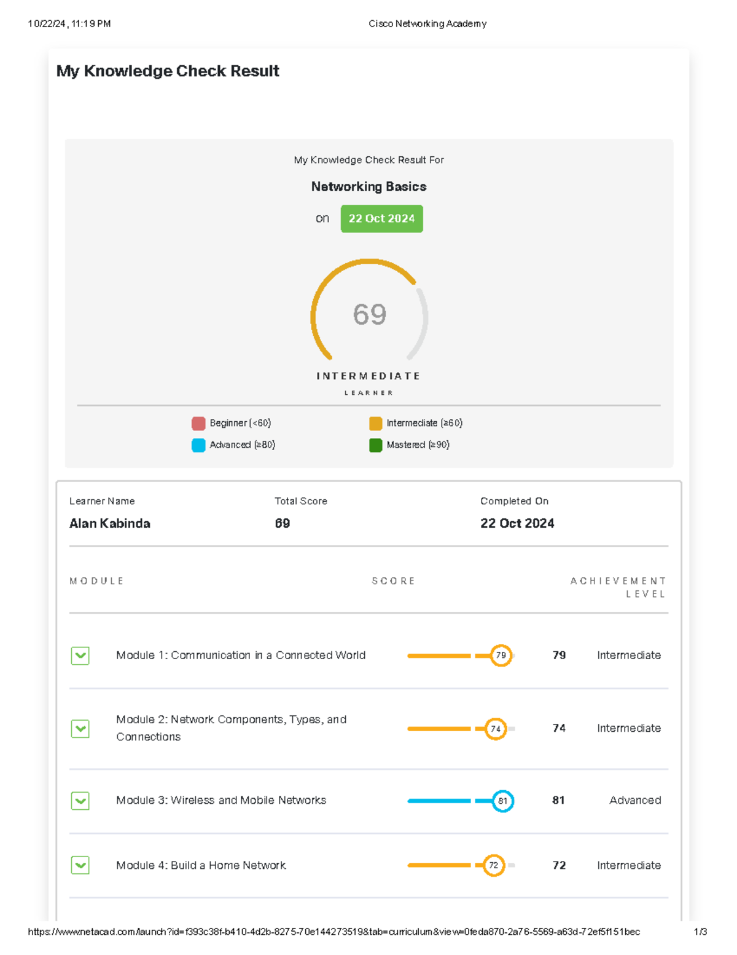Click bold score 72 for Module 4

point(559,865)
